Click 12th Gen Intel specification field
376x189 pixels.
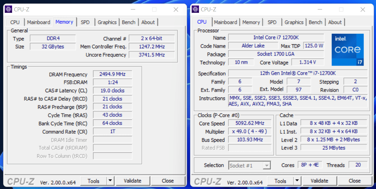298,73
